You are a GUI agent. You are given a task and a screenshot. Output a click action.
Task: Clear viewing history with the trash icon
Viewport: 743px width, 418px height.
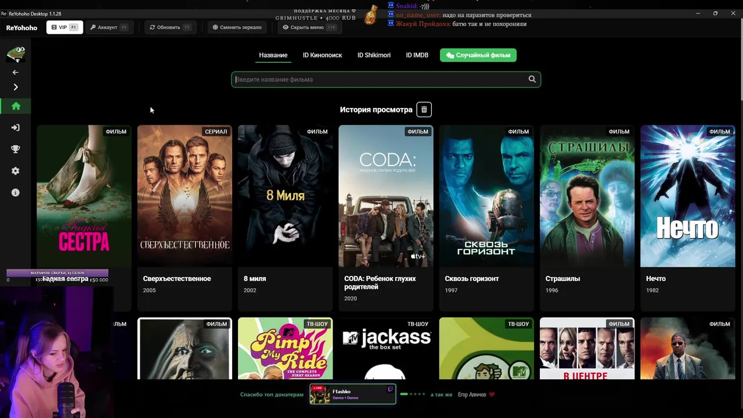click(424, 110)
